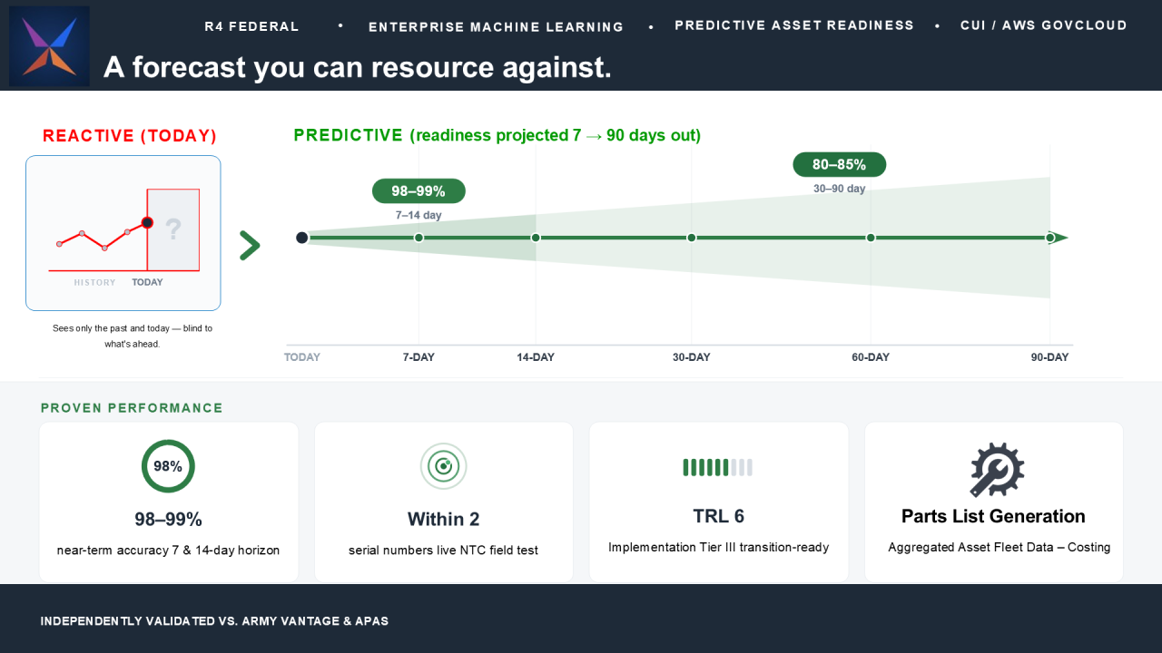The height and width of the screenshot is (653, 1162).
Task: Click the 30–90 day caption
Action: (x=839, y=189)
